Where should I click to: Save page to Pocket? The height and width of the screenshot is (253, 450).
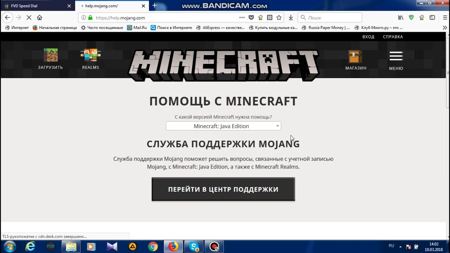pyautogui.click(x=251, y=18)
